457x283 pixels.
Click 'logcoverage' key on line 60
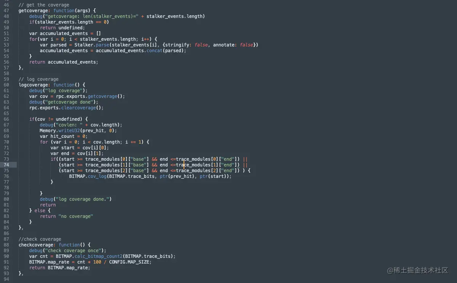click(33, 85)
